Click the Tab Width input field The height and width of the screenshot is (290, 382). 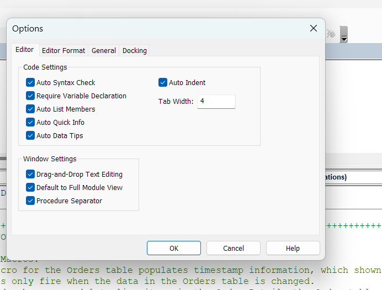coord(216,102)
